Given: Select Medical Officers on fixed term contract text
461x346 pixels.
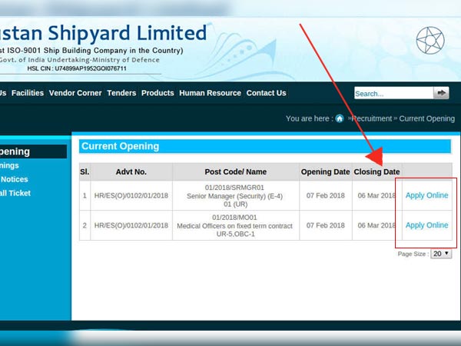Looking at the screenshot, I should coord(234,226).
